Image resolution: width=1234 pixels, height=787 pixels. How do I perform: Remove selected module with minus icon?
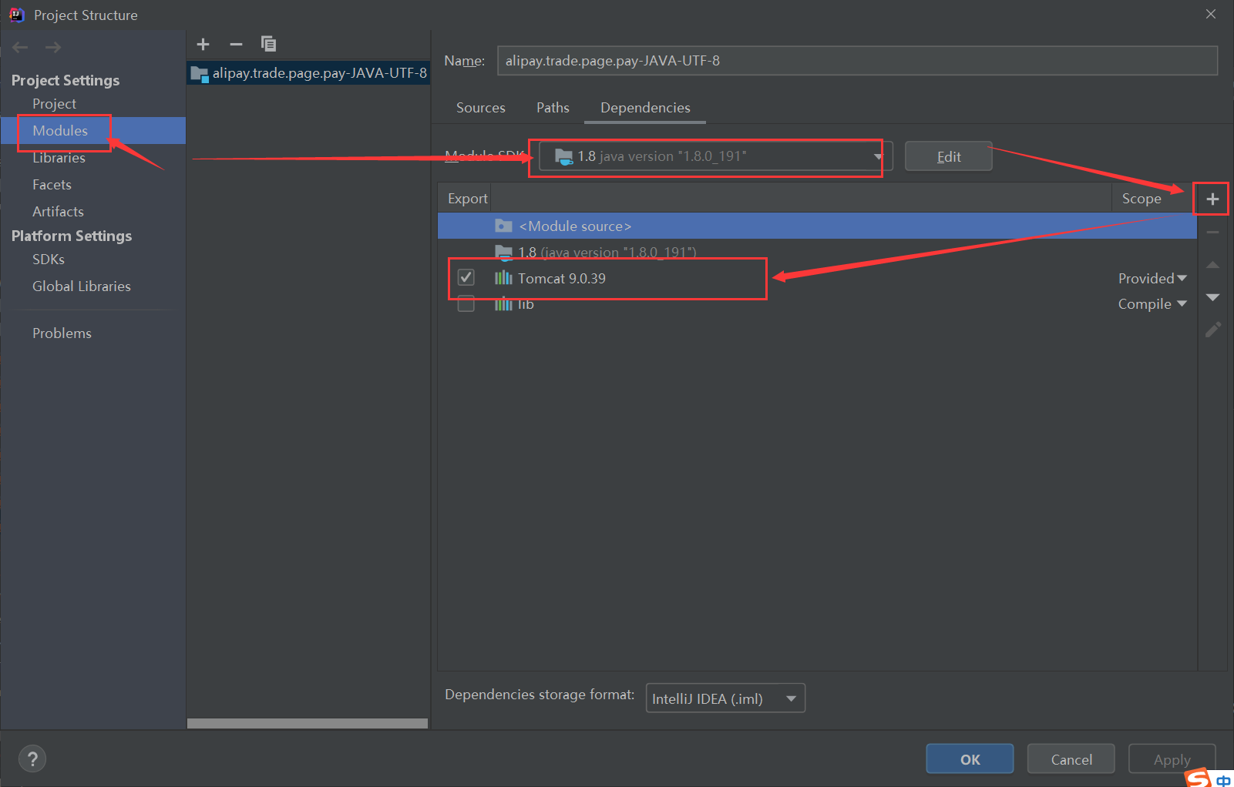point(236,45)
